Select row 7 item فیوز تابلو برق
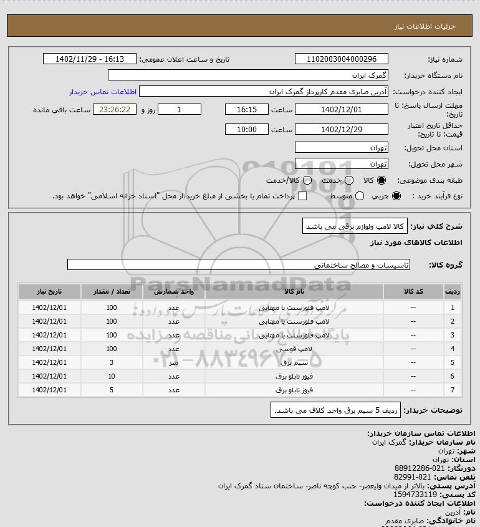 [x=294, y=390]
